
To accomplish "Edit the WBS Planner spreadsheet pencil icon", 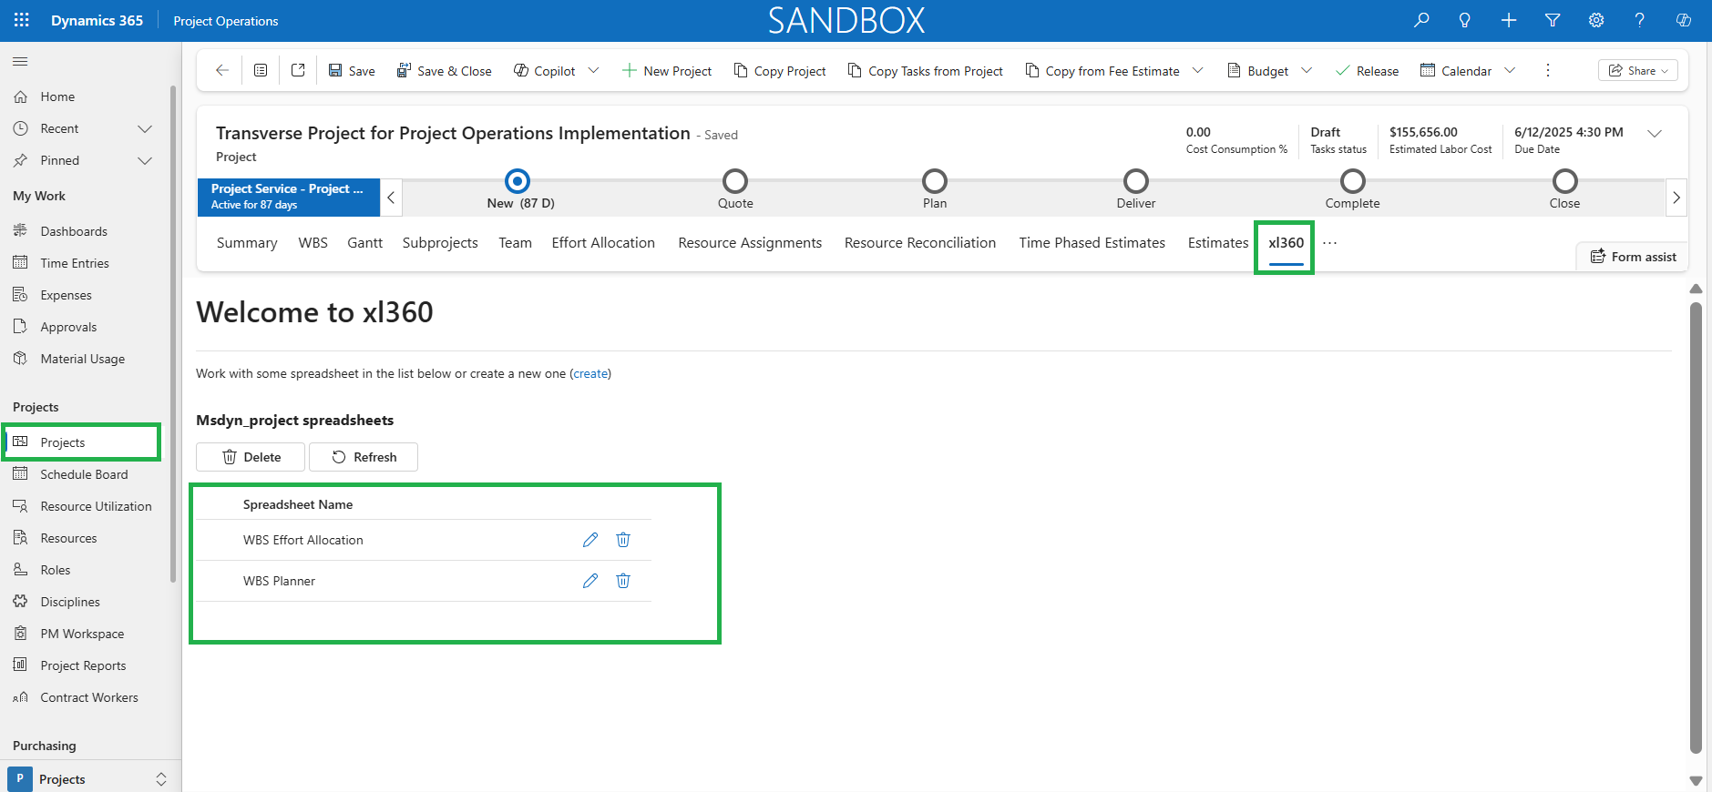I will pos(590,581).
